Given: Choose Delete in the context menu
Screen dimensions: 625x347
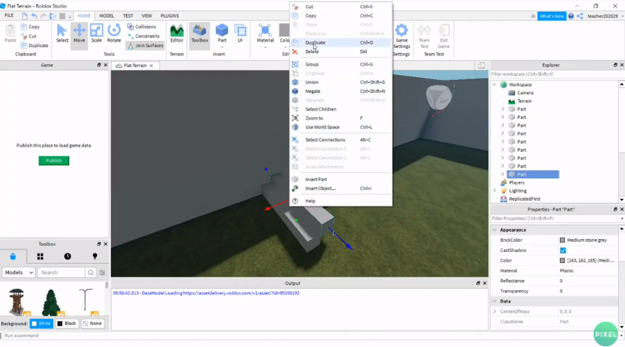Looking at the screenshot, I should tap(341, 51).
